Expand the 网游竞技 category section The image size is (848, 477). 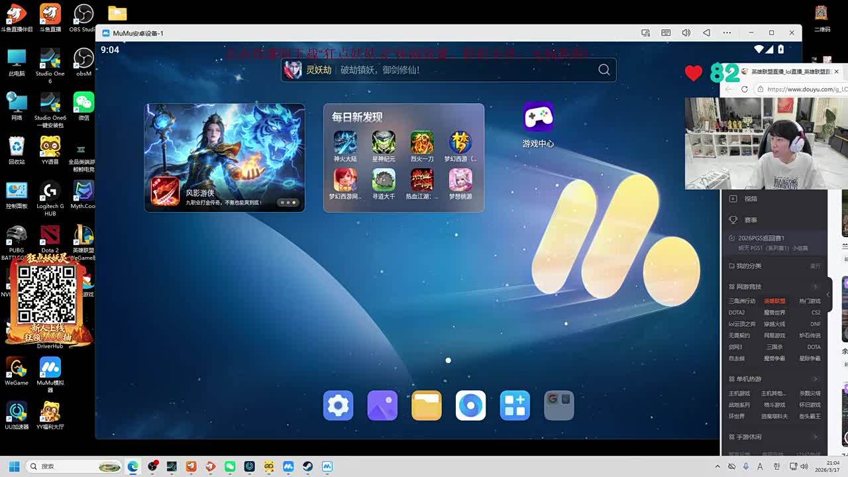pyautogui.click(x=816, y=287)
